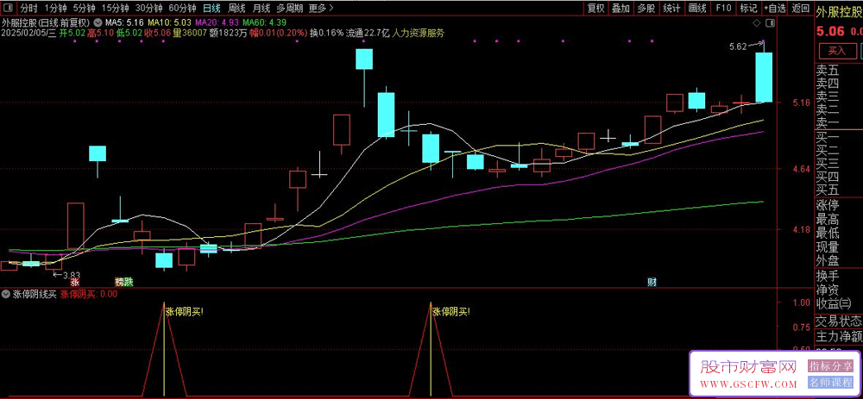The height and width of the screenshot is (399, 863).
Task: Toggle the left panel icon beside 分时
Action: [x=9, y=8]
